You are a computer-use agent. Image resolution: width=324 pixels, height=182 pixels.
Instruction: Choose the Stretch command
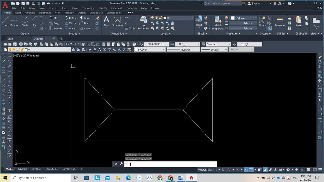(x=55, y=28)
